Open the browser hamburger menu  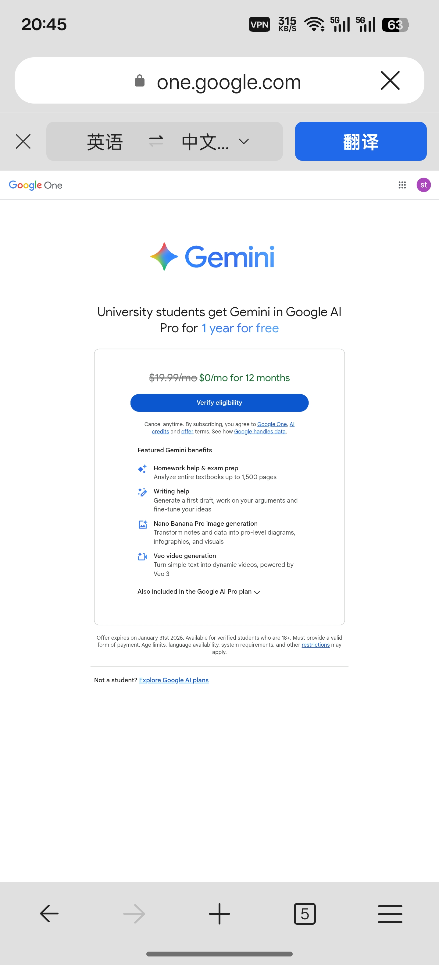(x=390, y=913)
